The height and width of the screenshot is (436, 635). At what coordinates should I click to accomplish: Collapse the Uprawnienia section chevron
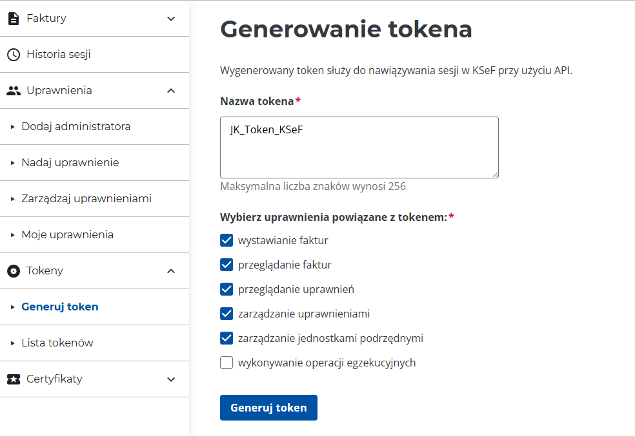pyautogui.click(x=170, y=90)
